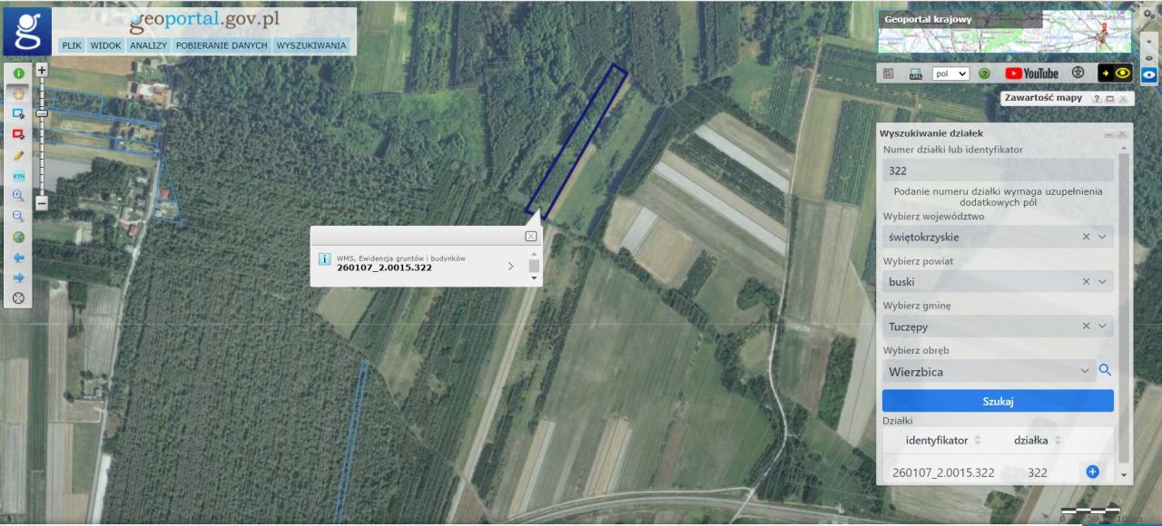
Task: Click the parcel number input field with 322
Action: pyautogui.click(x=998, y=170)
